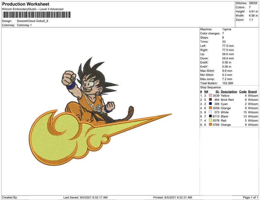Pick the Orange swatch with 5766 stitches
The height and width of the screenshot is (200, 260).
click(211, 125)
